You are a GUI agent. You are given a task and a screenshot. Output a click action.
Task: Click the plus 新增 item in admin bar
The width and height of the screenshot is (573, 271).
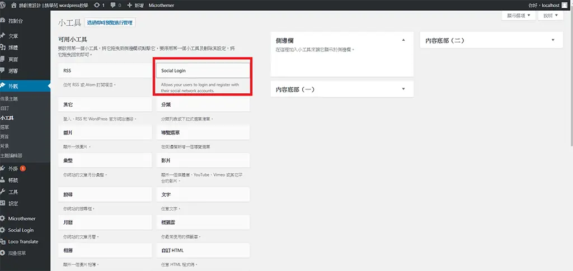click(x=135, y=6)
